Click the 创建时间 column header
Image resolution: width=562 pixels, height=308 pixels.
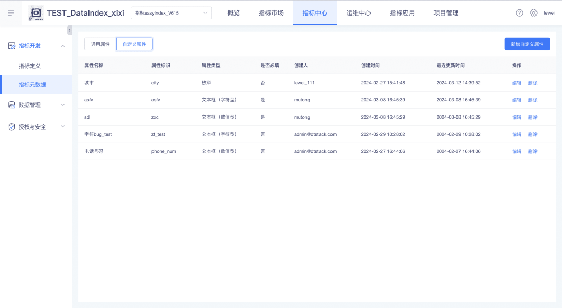tap(371, 65)
